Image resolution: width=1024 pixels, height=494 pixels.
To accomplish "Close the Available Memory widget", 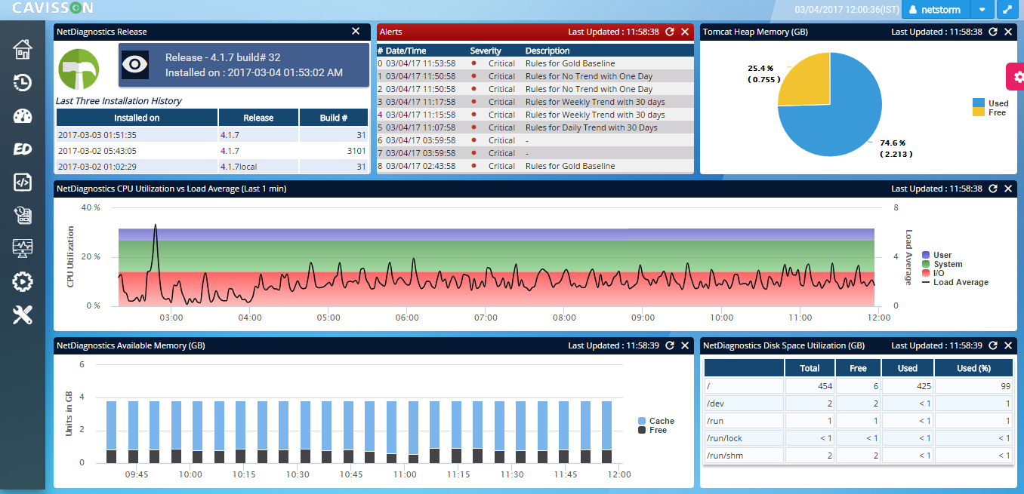I will pyautogui.click(x=684, y=345).
